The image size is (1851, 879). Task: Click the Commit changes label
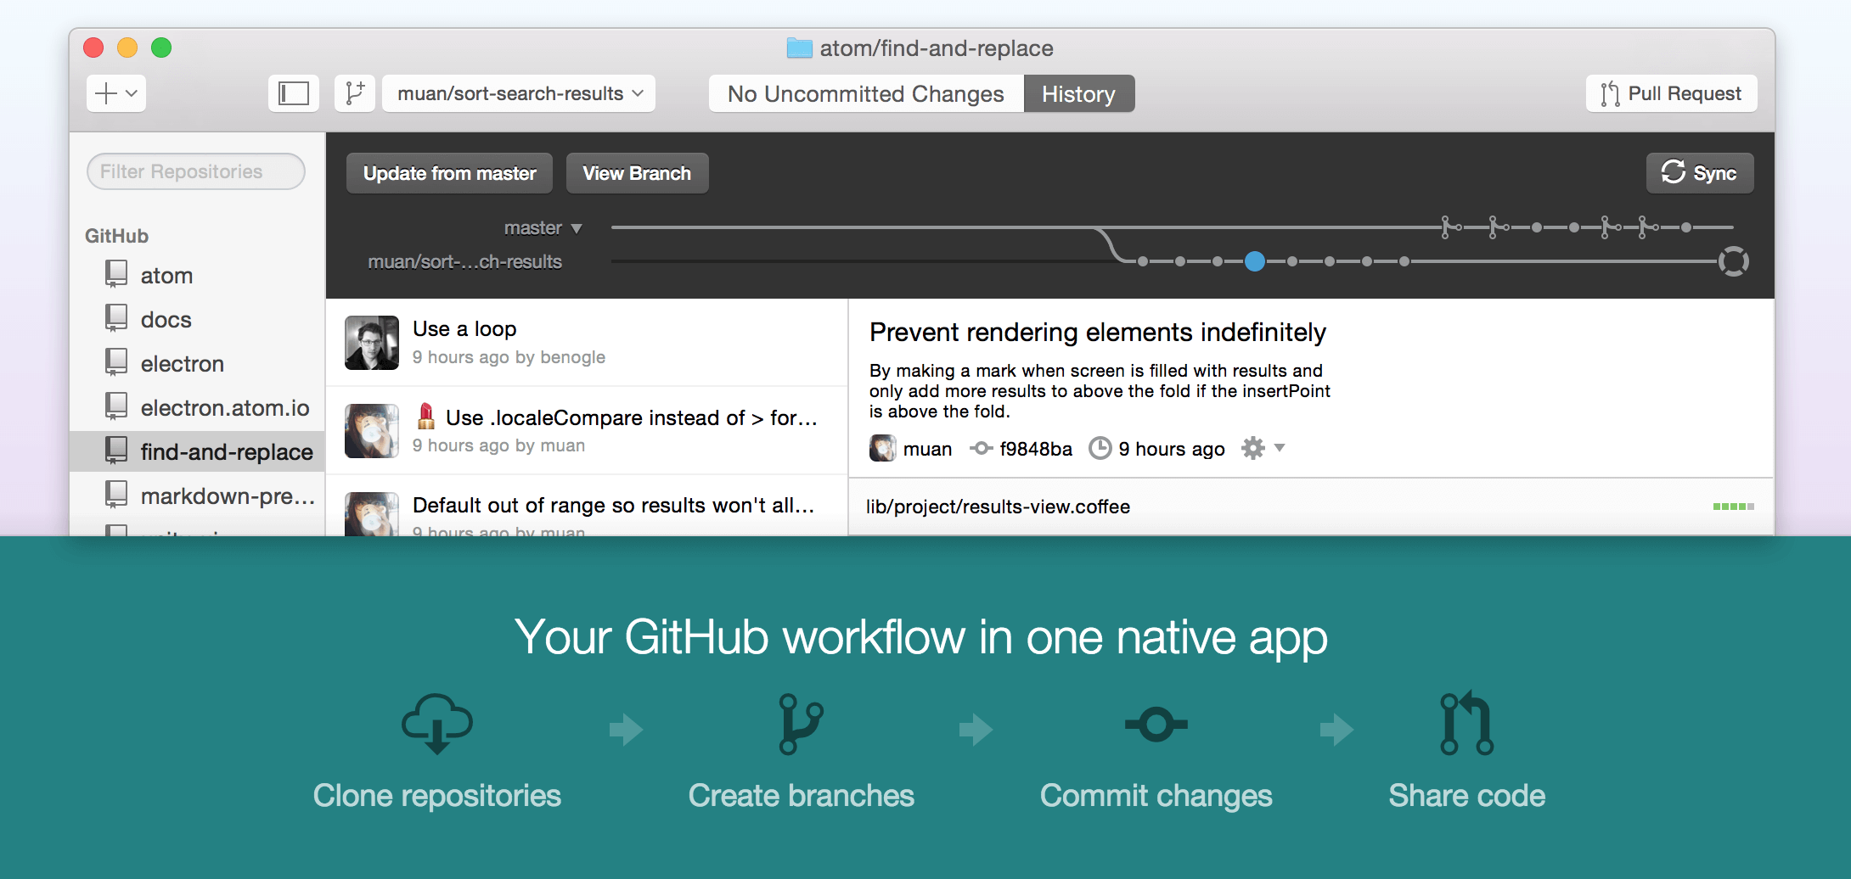pyautogui.click(x=1156, y=796)
